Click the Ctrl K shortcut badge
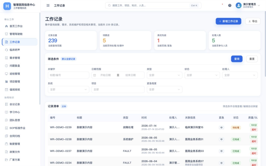The width and height of the screenshot is (266, 166). 194,5
